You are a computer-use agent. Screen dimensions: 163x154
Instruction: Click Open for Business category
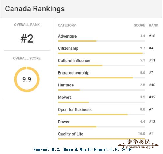[x=75, y=109]
